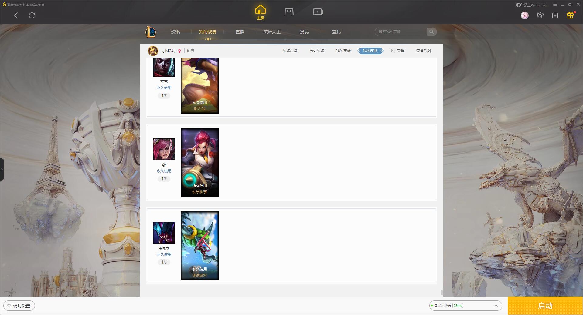
Task: Switch to 发现 tab
Action: pos(304,32)
